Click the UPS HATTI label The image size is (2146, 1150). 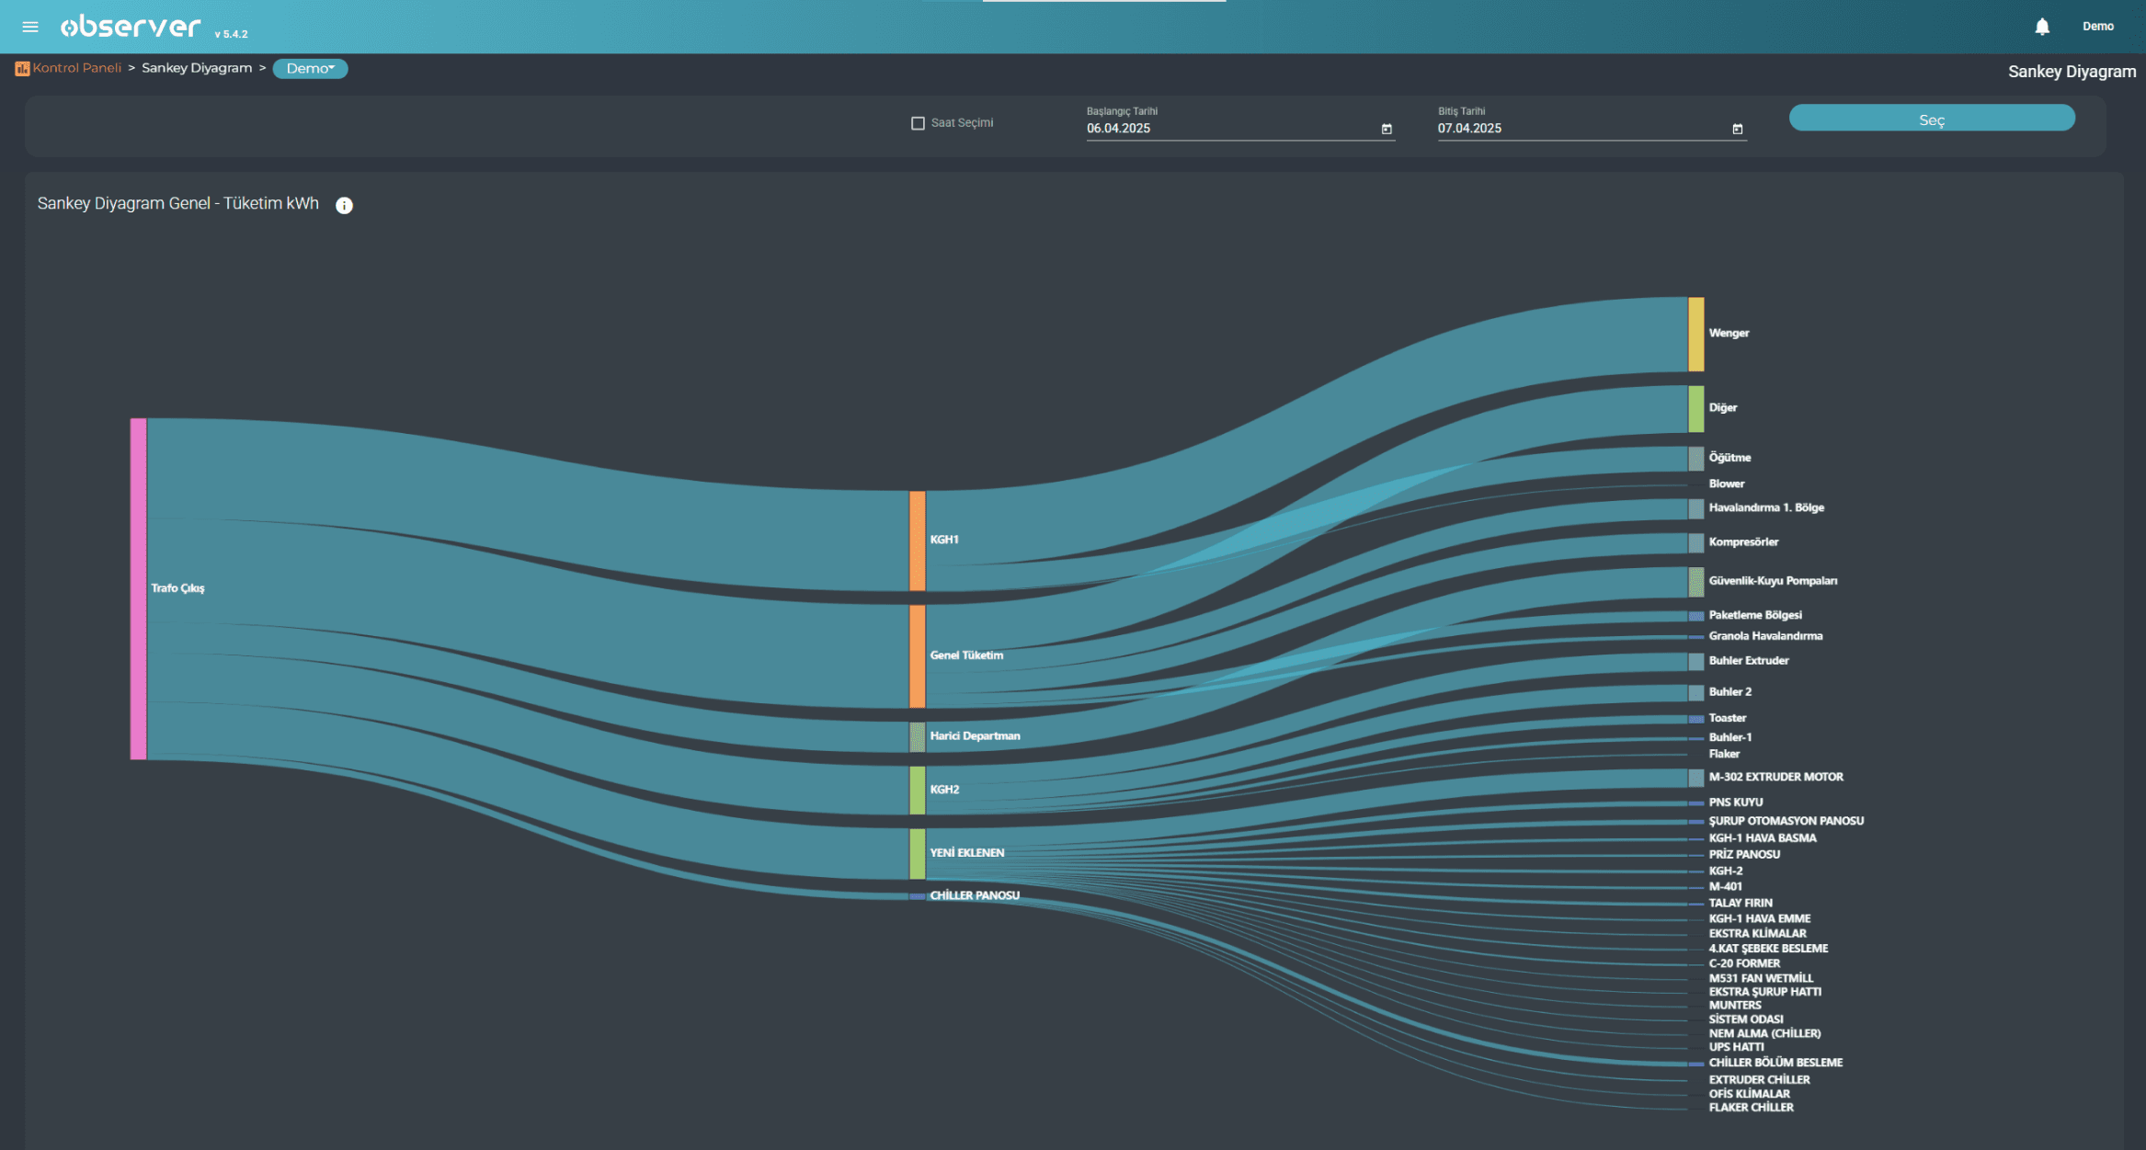tap(1736, 1047)
